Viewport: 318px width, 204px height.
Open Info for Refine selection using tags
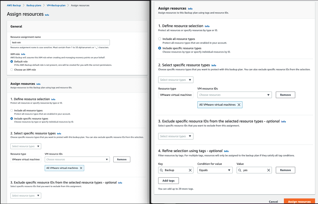[x=226, y=151]
